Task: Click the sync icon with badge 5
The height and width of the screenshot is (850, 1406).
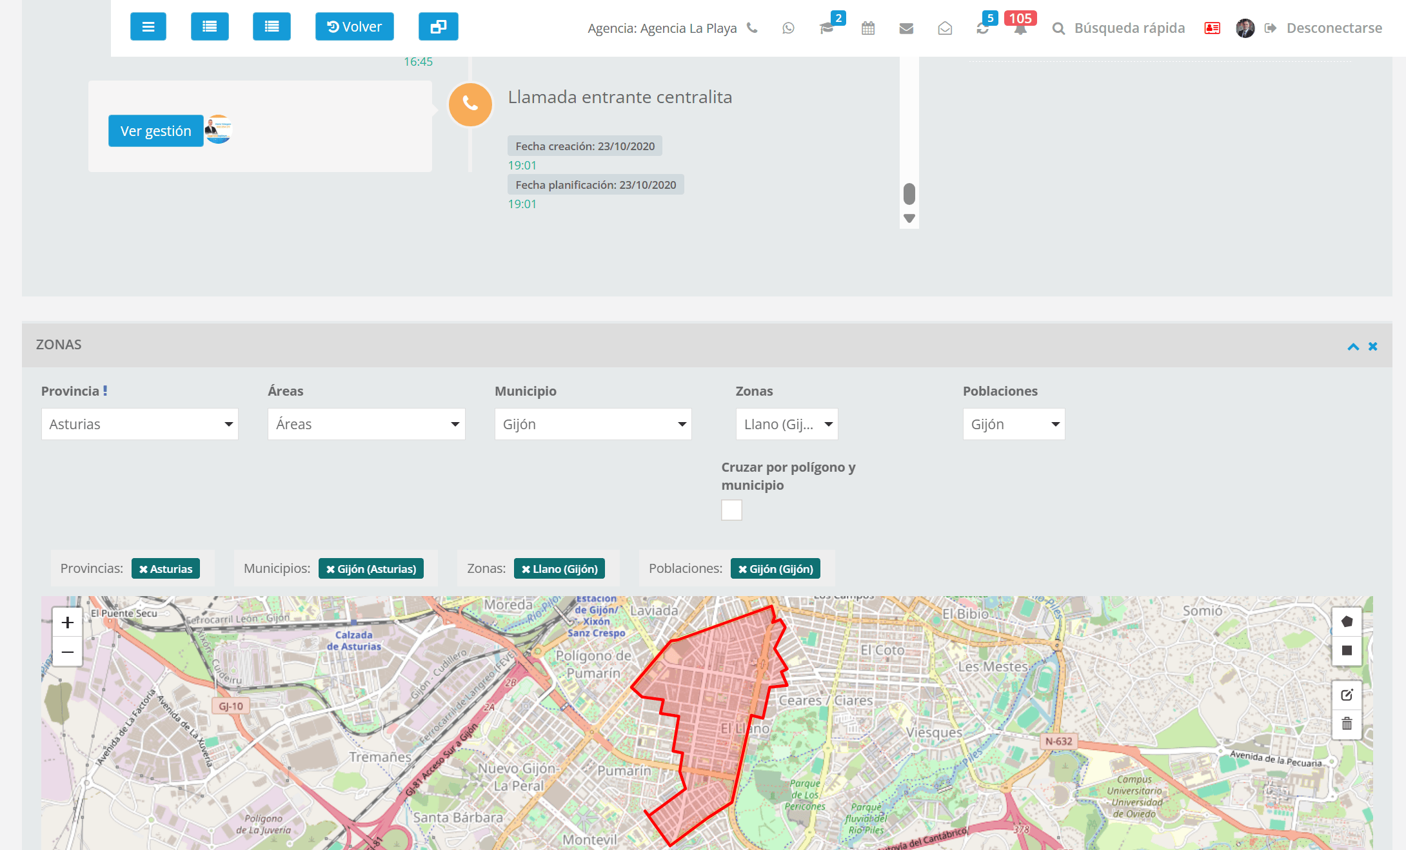Action: (x=982, y=28)
